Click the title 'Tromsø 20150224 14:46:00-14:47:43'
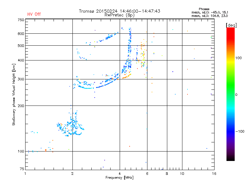Image resolution: width=252 pixels, height=189 pixels. 120,11
